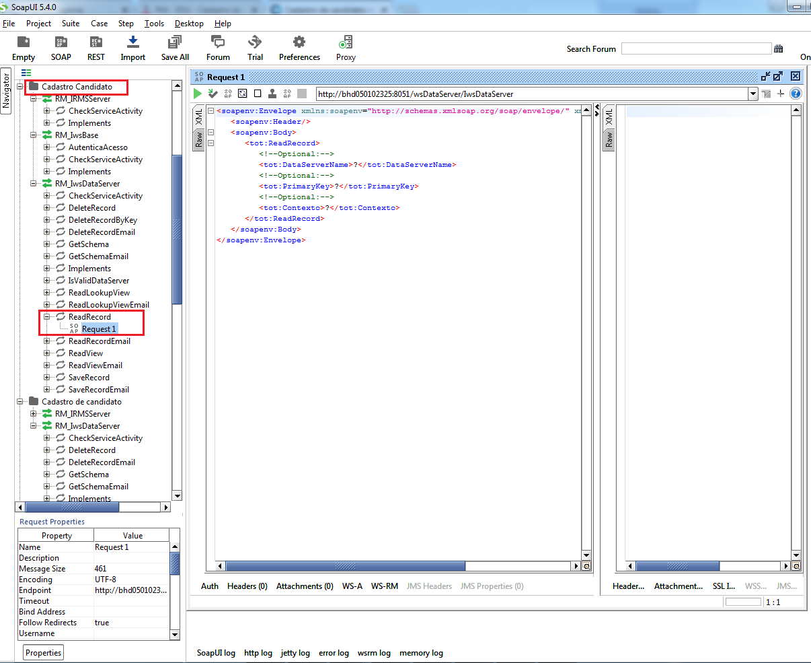Open the endpoint URL dropdown arrow
This screenshot has width=811, height=663.
pyautogui.click(x=753, y=94)
